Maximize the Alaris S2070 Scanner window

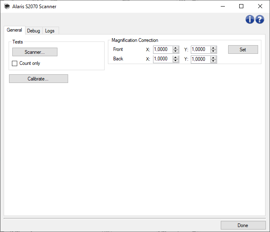pos(241,7)
